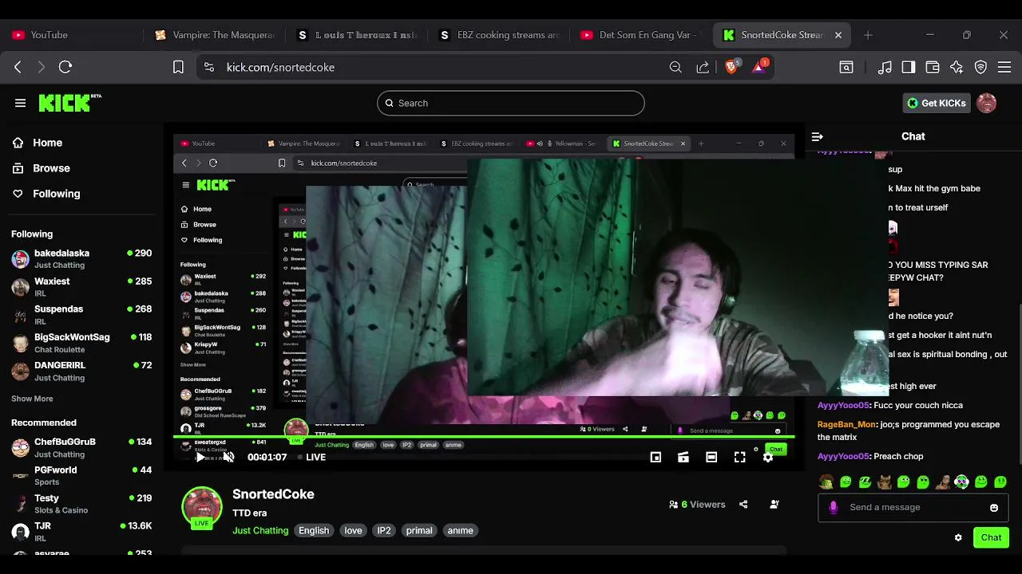1022x574 pixels.
Task: Unmute the stream volume icon
Action: (x=228, y=457)
